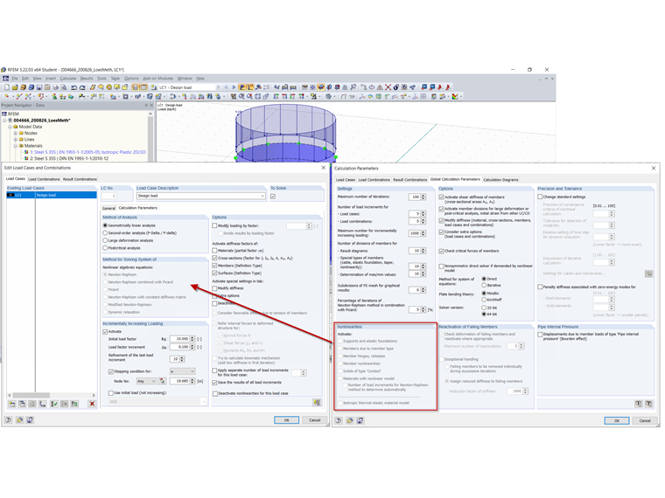The image size is (665, 498).
Task: Increase Maximum number of iterations spinner
Action: click(423, 196)
